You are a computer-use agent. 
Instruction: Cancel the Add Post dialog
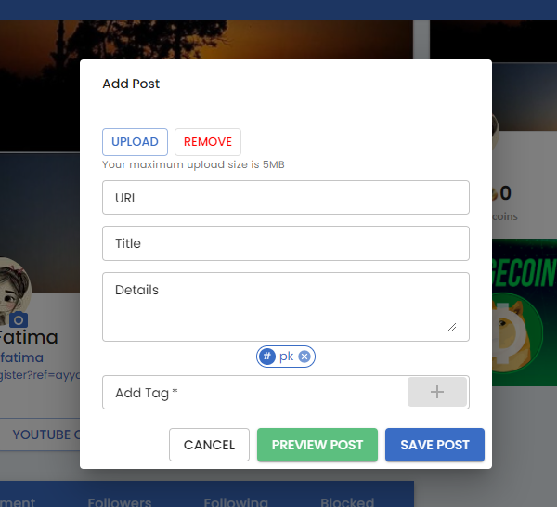pyautogui.click(x=209, y=445)
